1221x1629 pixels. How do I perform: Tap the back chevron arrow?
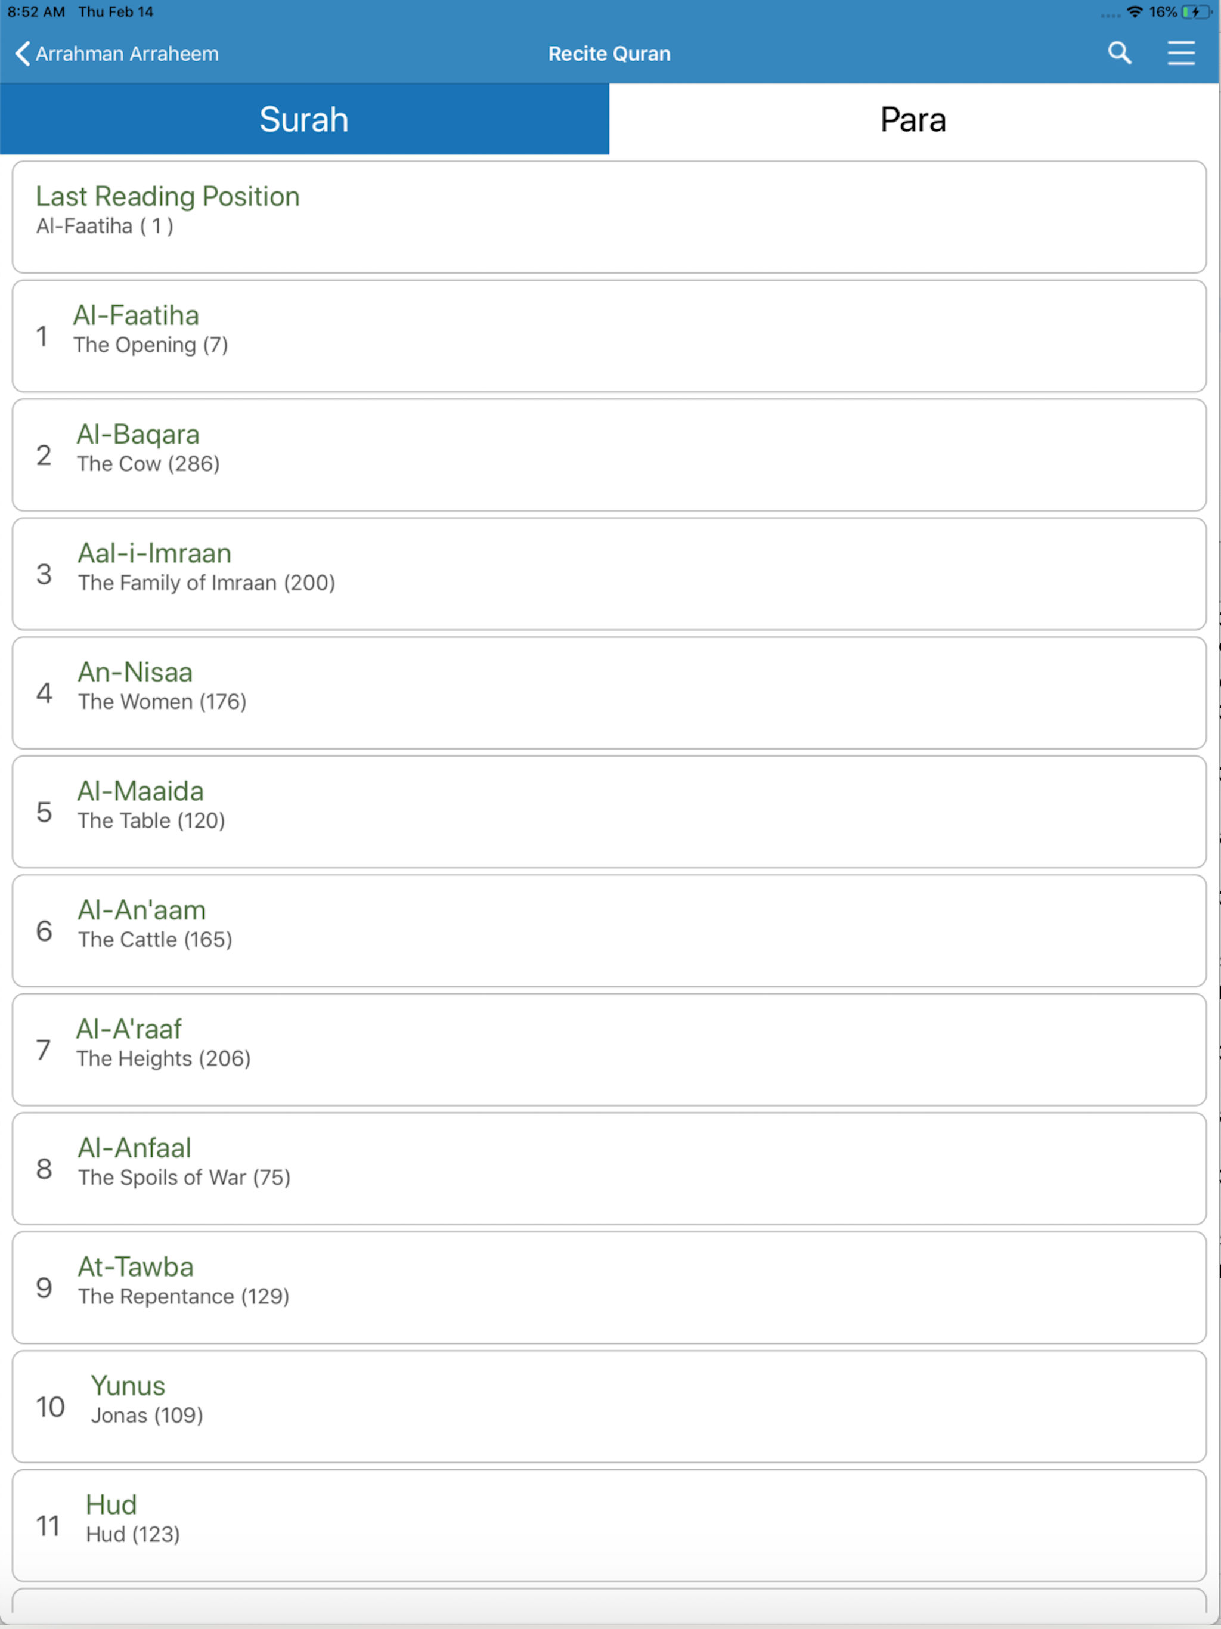pyautogui.click(x=22, y=53)
